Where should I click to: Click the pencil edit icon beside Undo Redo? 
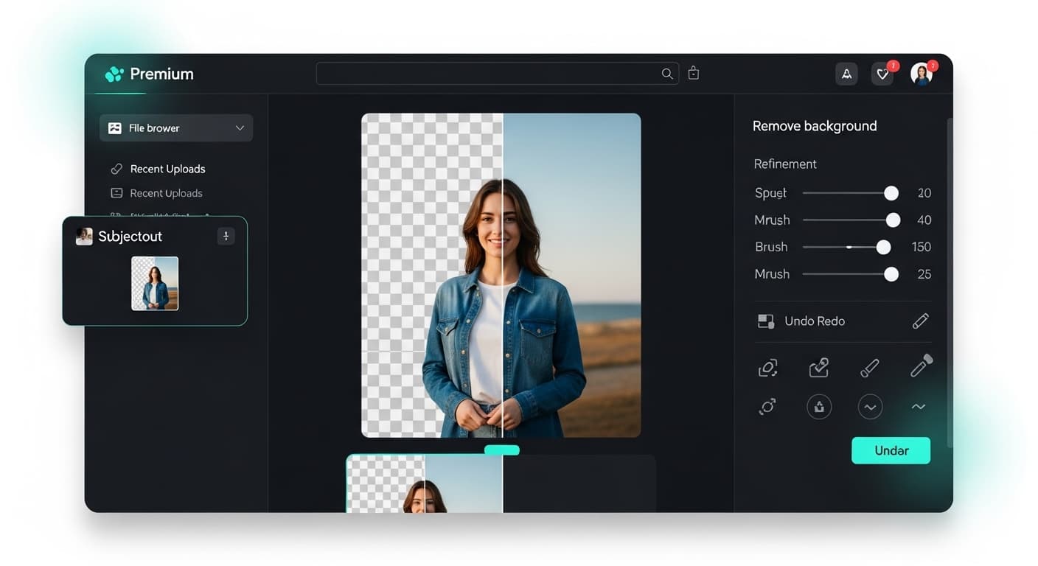pos(920,321)
